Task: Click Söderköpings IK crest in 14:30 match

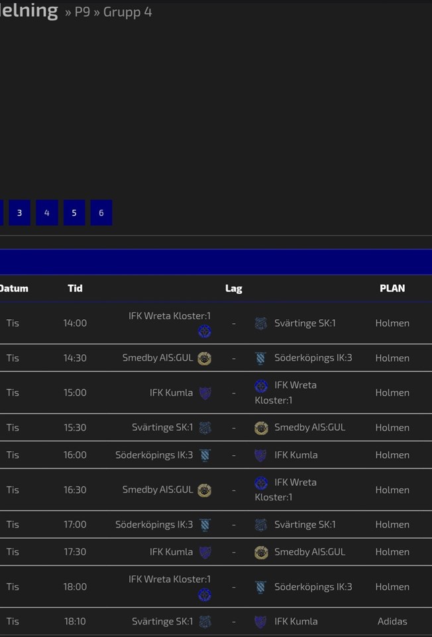Action: pos(261,358)
